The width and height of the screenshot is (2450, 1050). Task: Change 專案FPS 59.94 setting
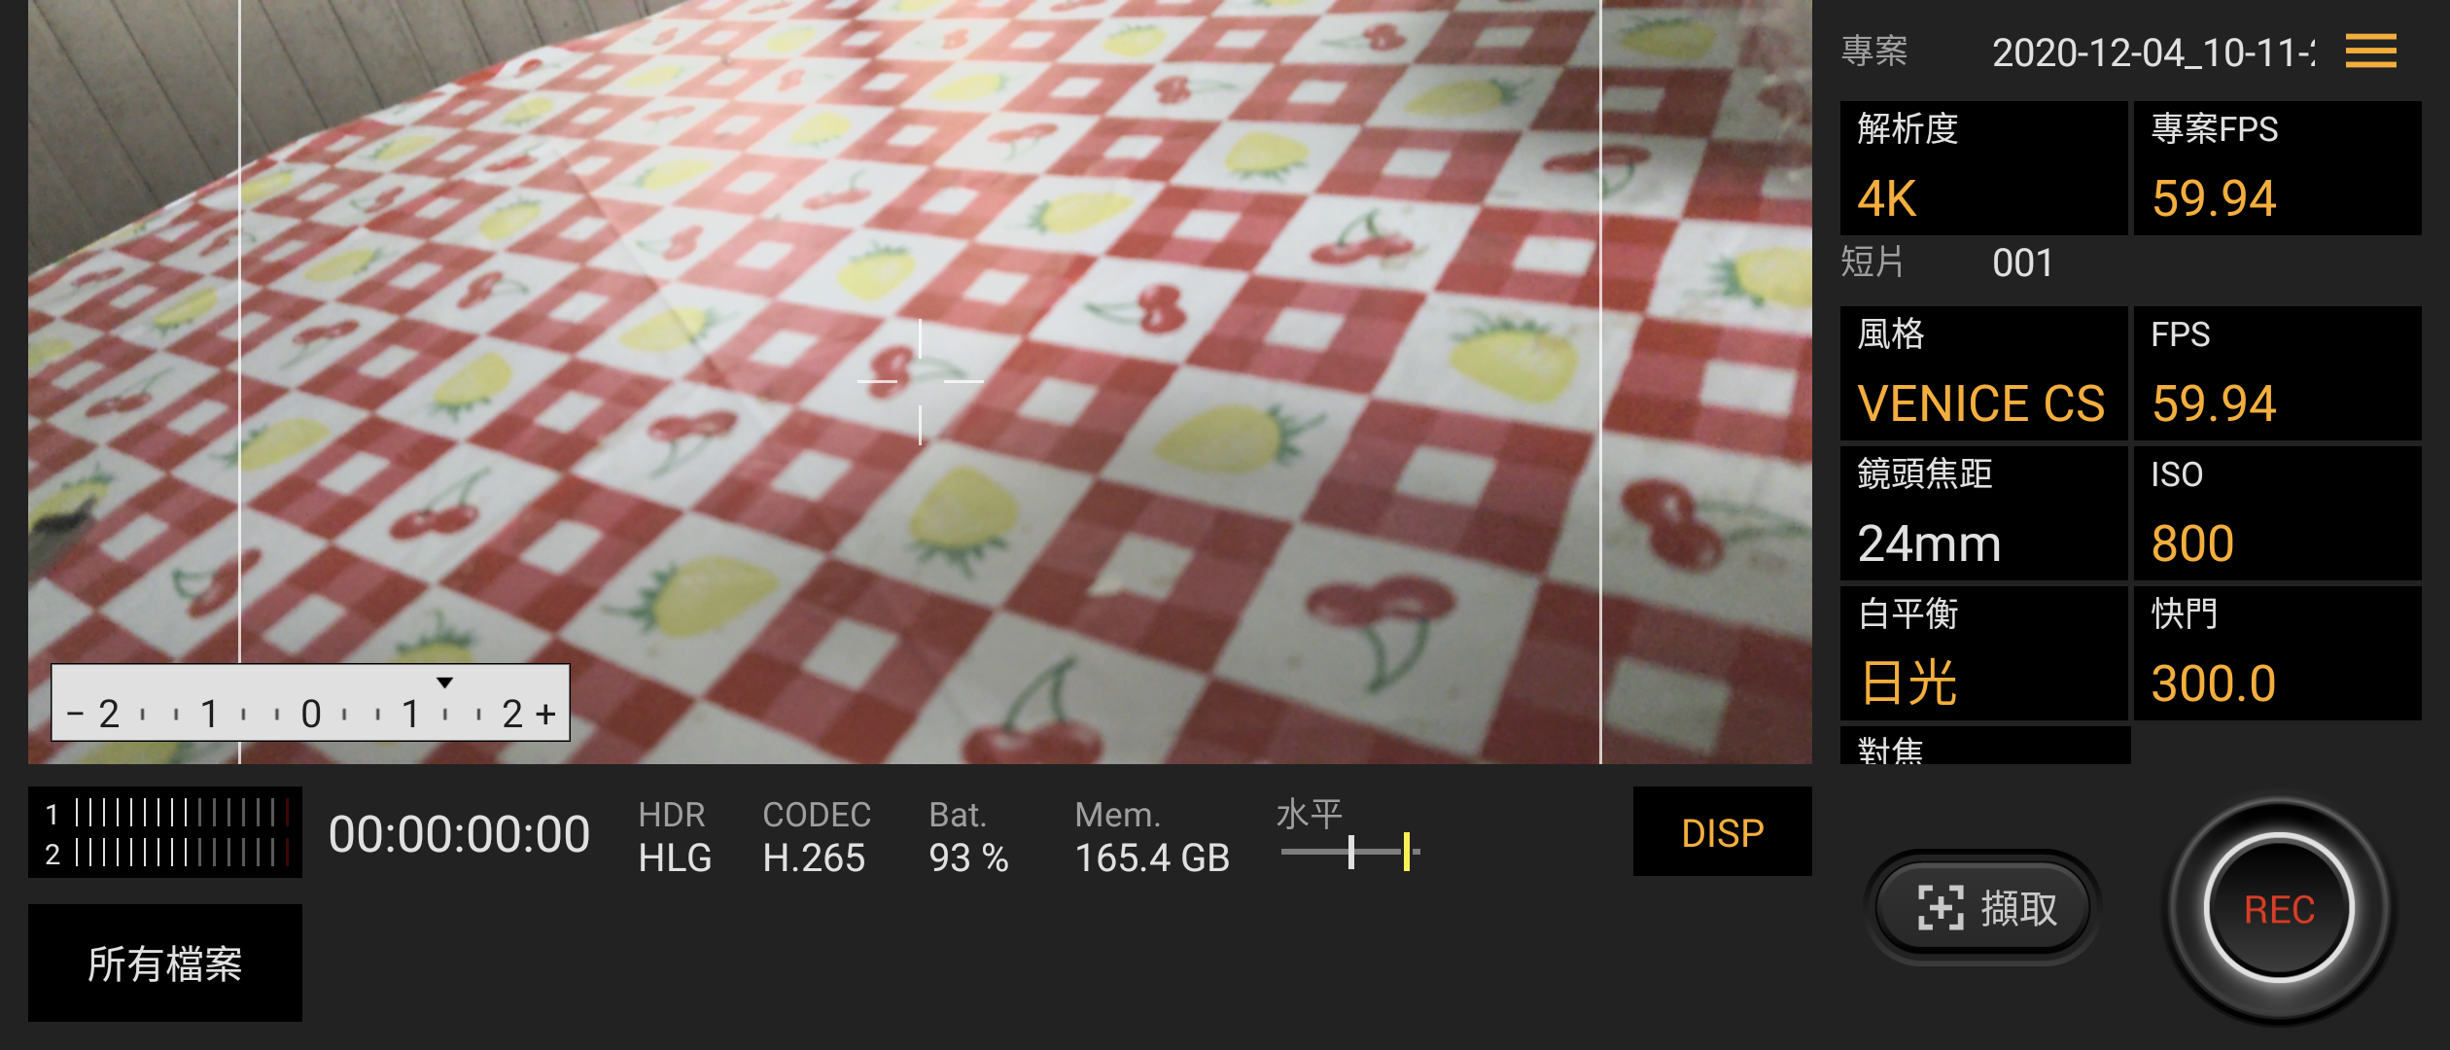click(2277, 167)
